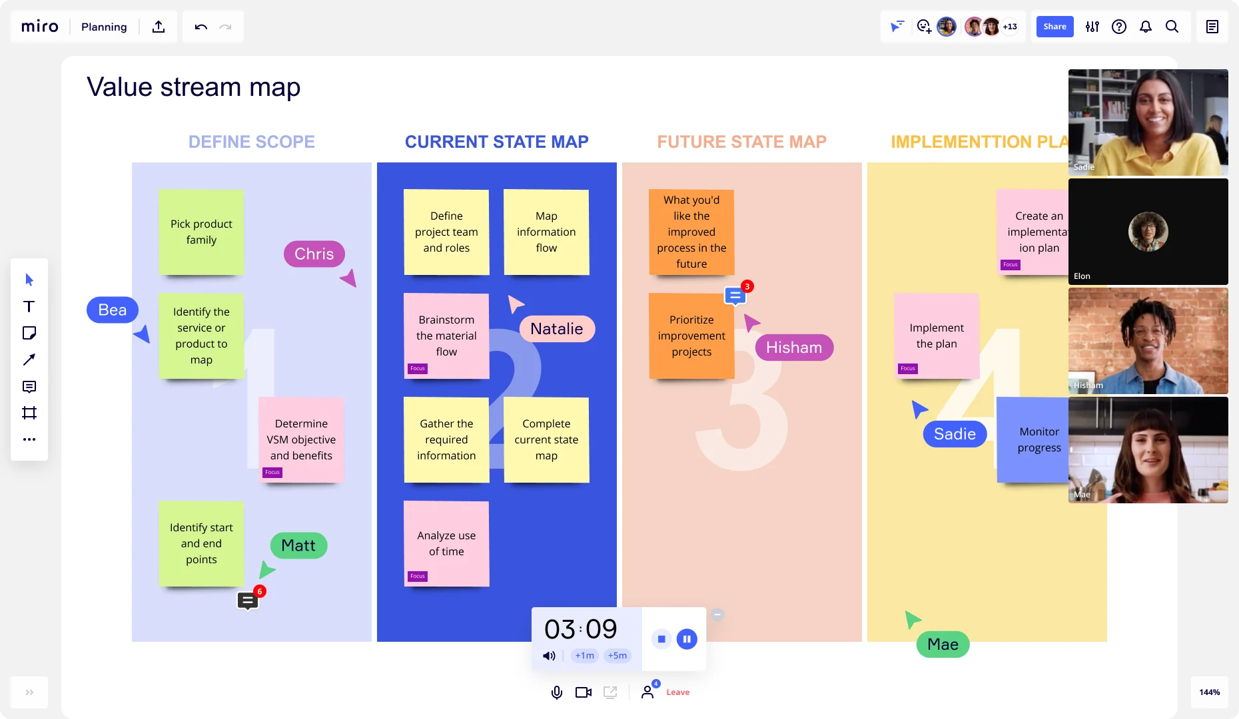
Task: Select the Comment tool in left toolbar
Action: coord(29,386)
